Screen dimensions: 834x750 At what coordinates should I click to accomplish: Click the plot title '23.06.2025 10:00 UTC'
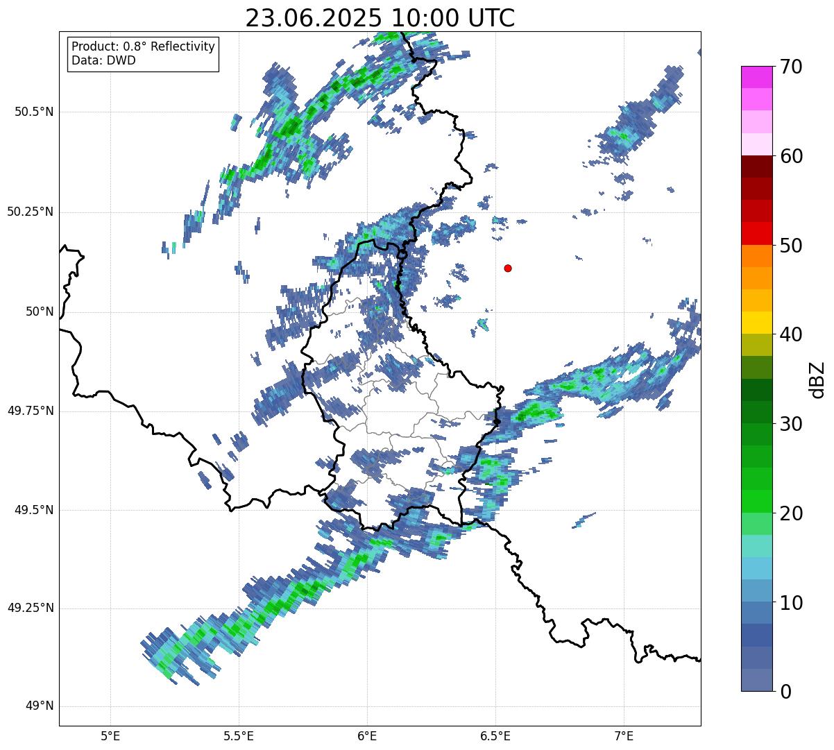pos(380,18)
